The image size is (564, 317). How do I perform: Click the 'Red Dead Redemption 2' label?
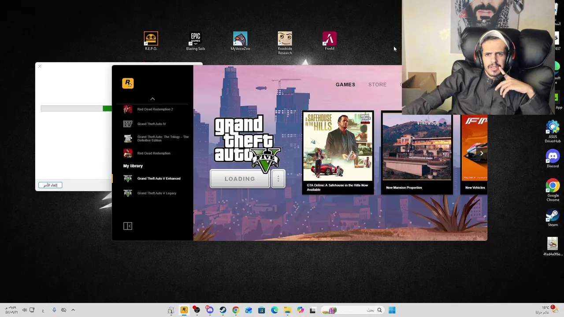[155, 109]
